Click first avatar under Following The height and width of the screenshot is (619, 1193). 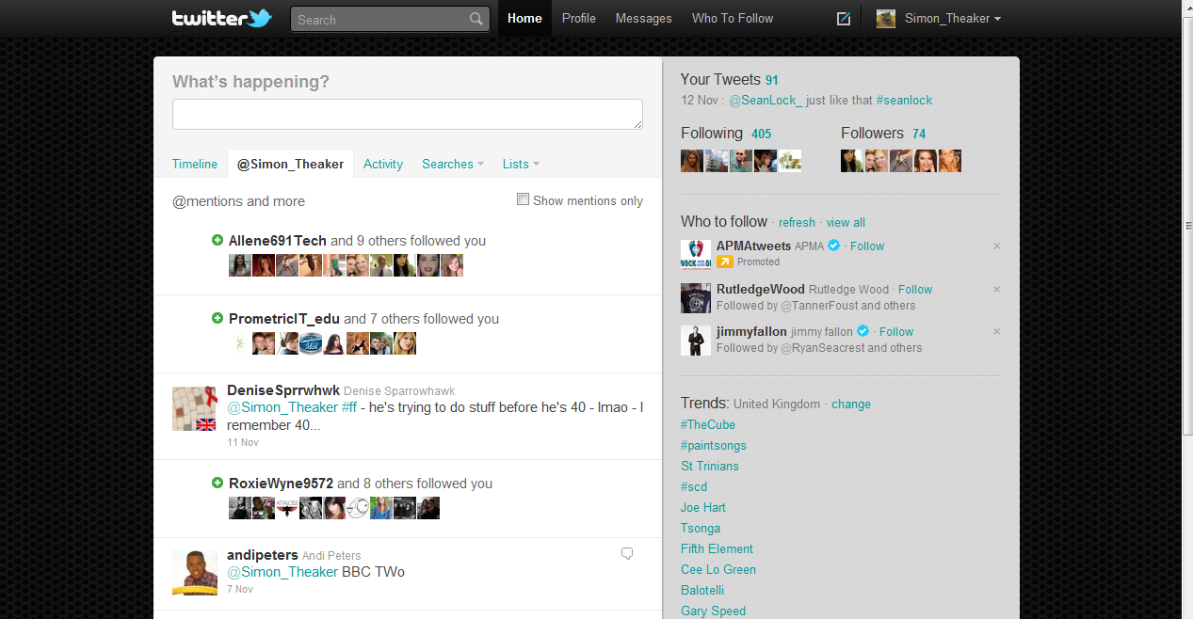click(x=692, y=161)
